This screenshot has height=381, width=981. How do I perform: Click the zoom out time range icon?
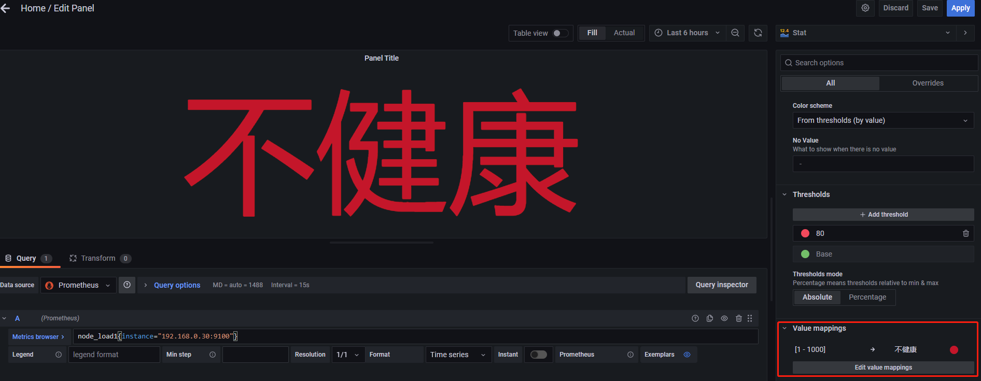[735, 33]
